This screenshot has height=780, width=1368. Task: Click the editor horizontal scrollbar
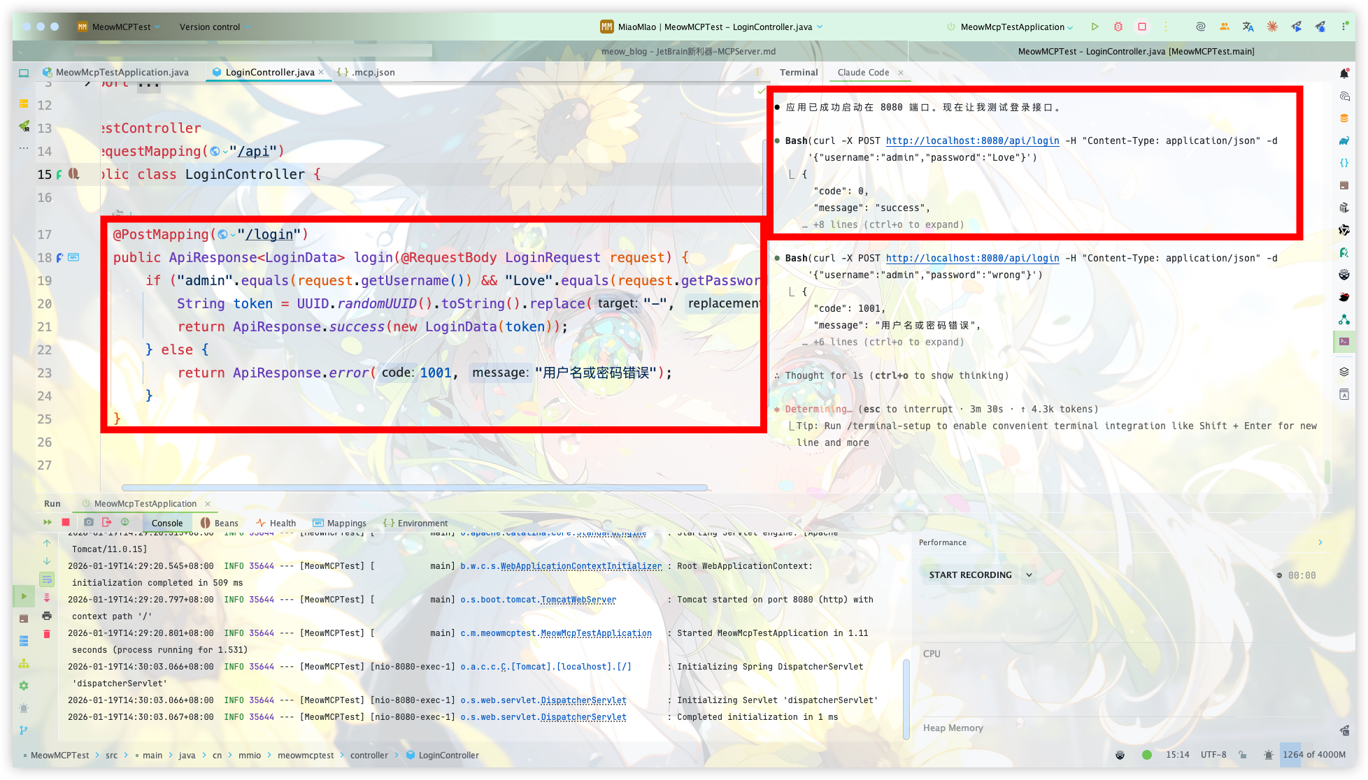(414, 487)
